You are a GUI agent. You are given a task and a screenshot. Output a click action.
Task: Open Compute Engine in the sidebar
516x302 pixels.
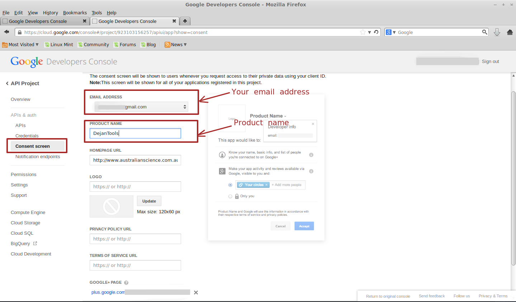(28, 213)
